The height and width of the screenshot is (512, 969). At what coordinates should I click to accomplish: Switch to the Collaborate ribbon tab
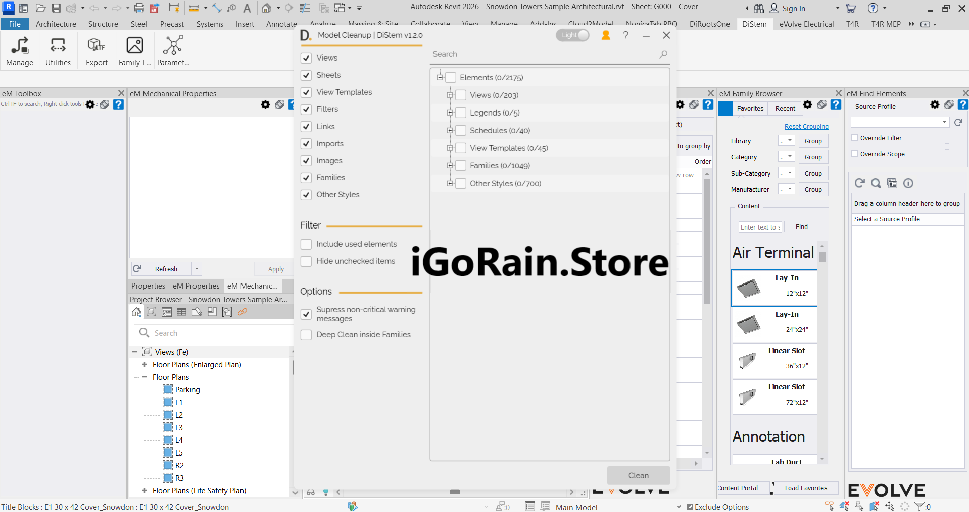tap(429, 24)
